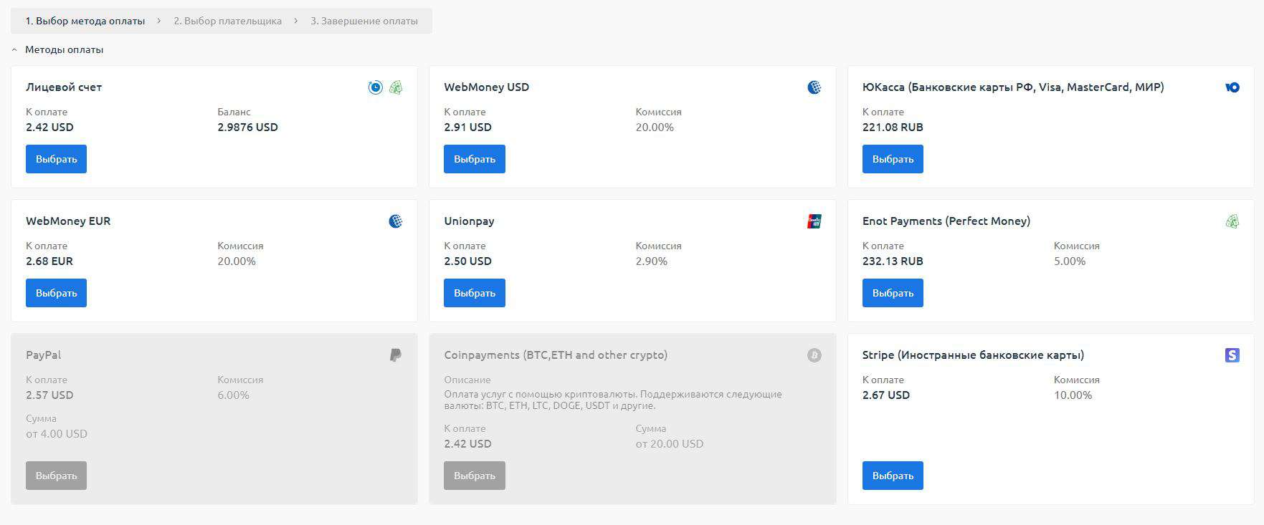
Task: Click the Лицевой счет card title
Action: (x=64, y=87)
